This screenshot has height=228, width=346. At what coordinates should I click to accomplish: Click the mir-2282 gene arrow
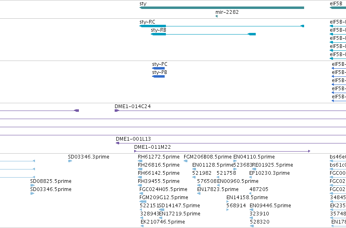point(216,16)
